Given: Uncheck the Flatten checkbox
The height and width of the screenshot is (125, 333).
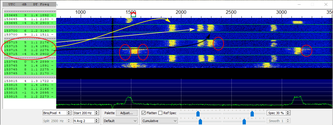Looking at the screenshot, I should [144, 113].
